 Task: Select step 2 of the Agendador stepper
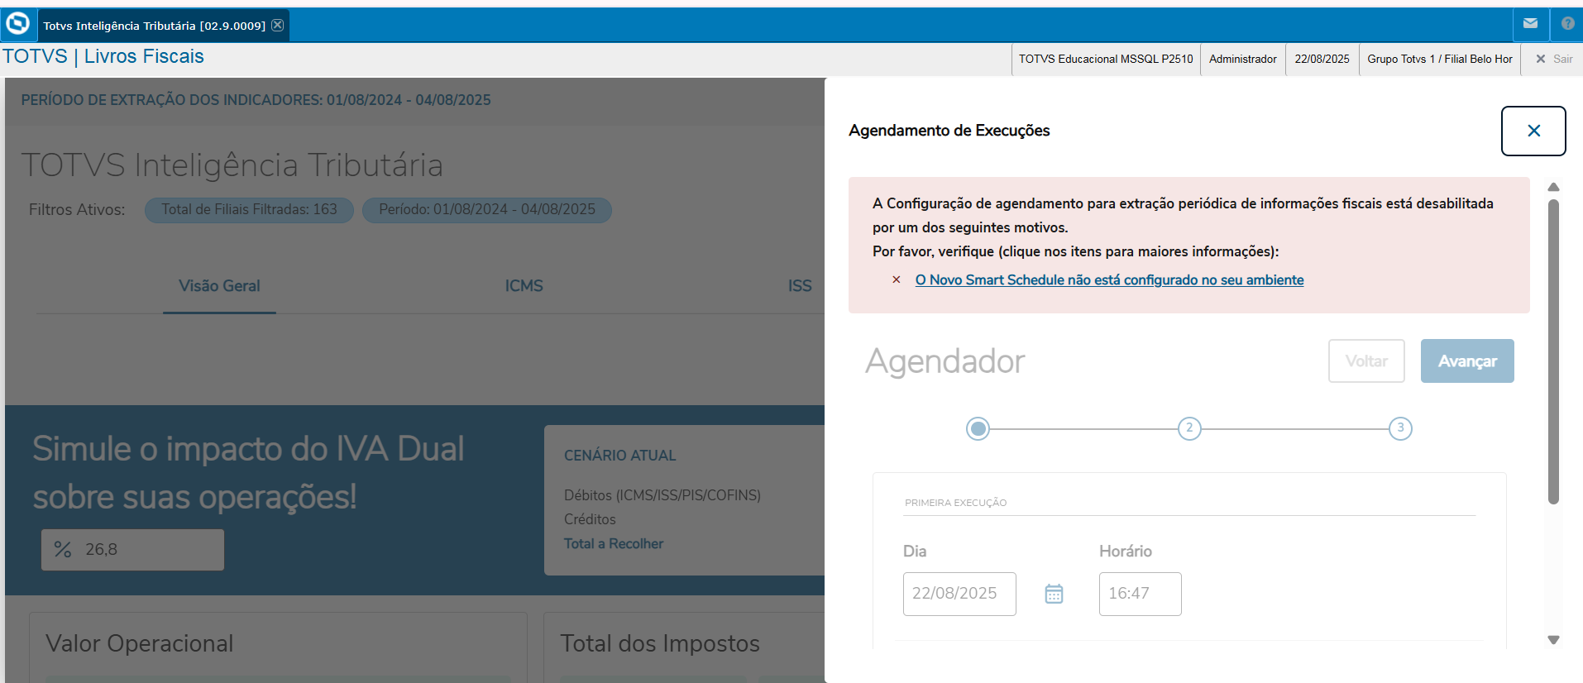point(1189,428)
